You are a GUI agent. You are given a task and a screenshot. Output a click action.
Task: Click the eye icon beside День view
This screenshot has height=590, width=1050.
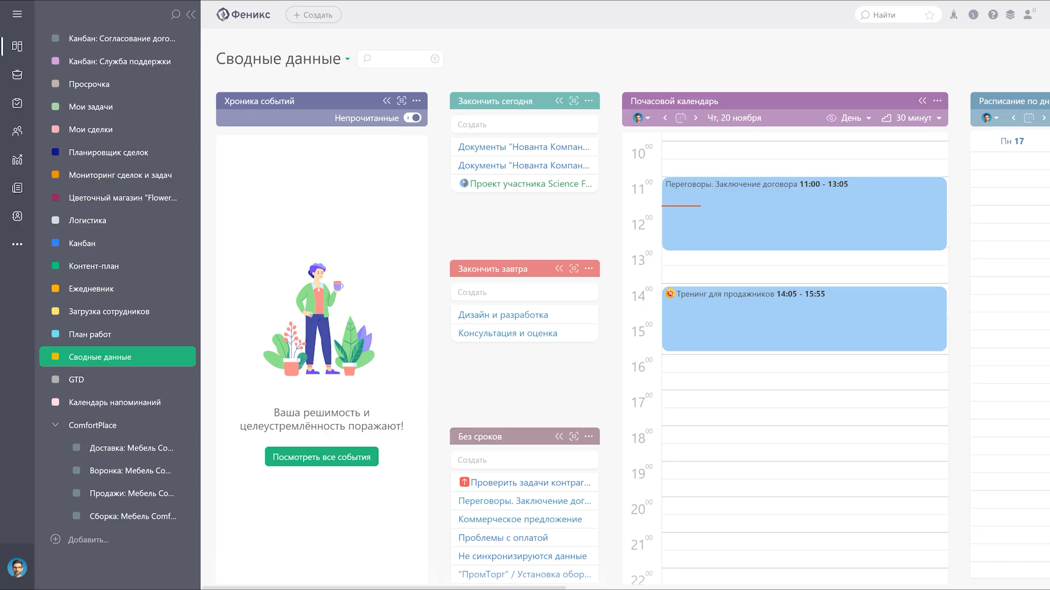(831, 118)
